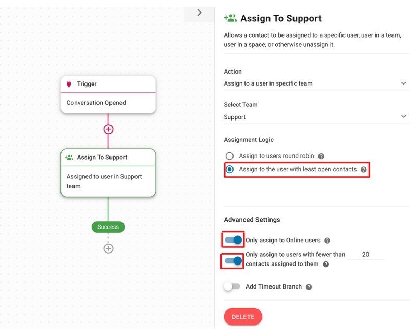Collapse the side panel with the chevron
Viewport: 417px width, 336px height.
click(199, 13)
